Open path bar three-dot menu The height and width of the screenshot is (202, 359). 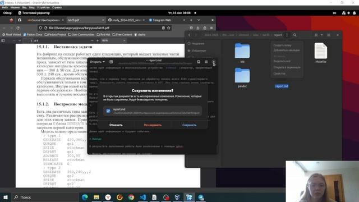[287, 35]
